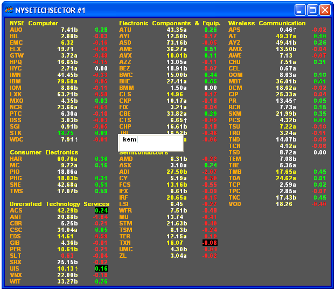Select the ATU ticker symbol
Viewport: 335px width, 290px height.
[125, 30]
